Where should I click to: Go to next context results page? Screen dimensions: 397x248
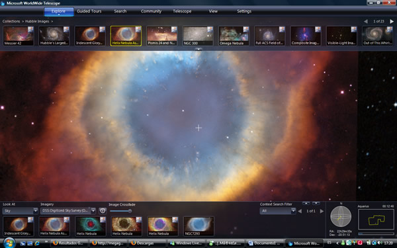(x=322, y=211)
